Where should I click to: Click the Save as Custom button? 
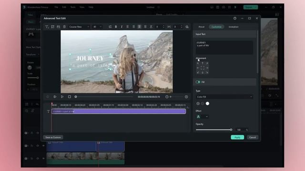click(x=53, y=137)
